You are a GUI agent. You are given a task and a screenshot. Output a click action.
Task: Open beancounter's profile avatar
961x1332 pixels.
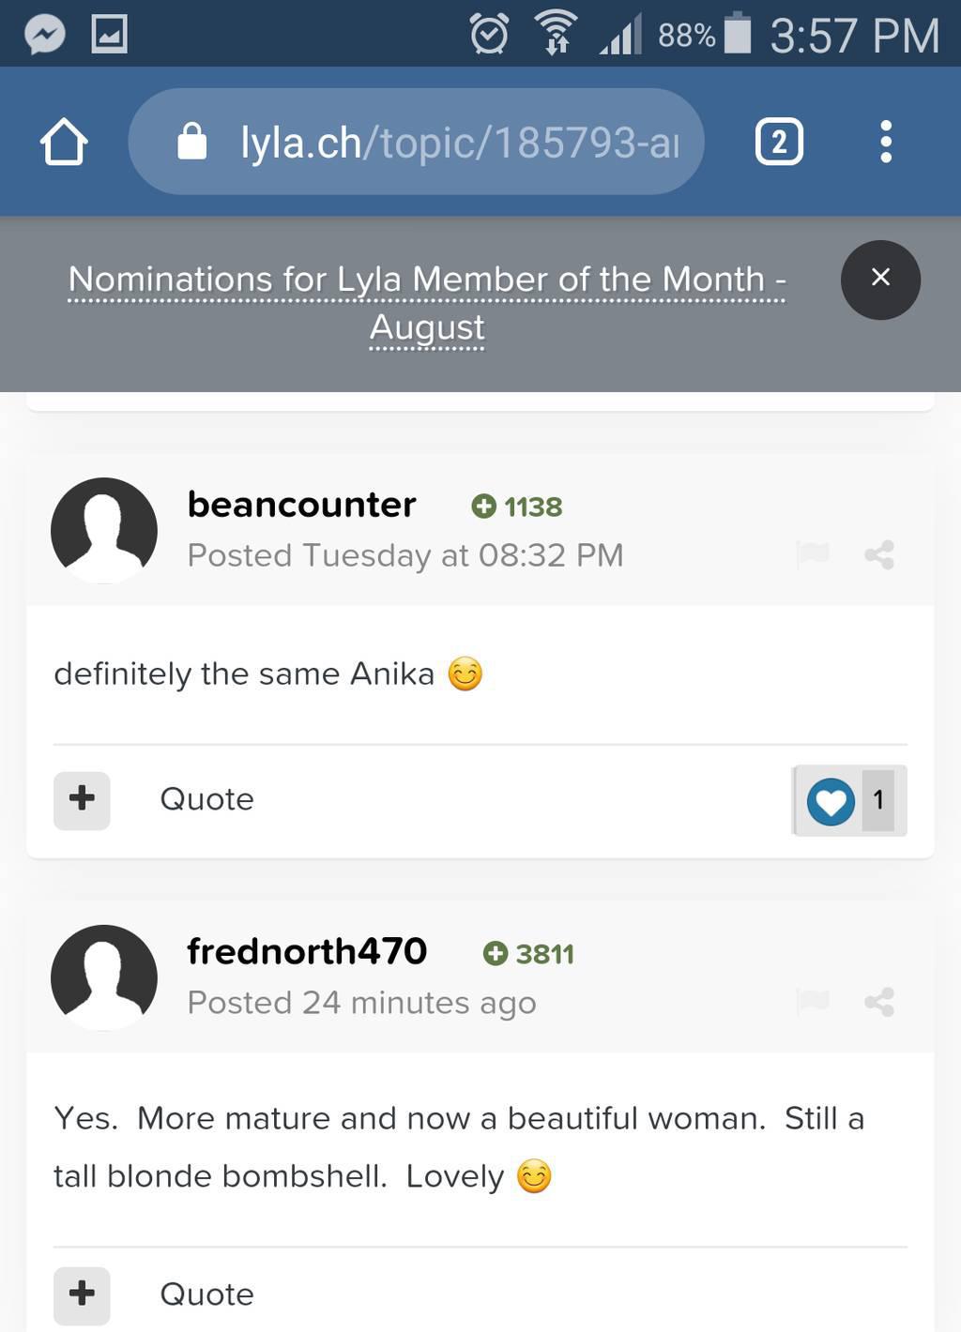click(x=104, y=530)
